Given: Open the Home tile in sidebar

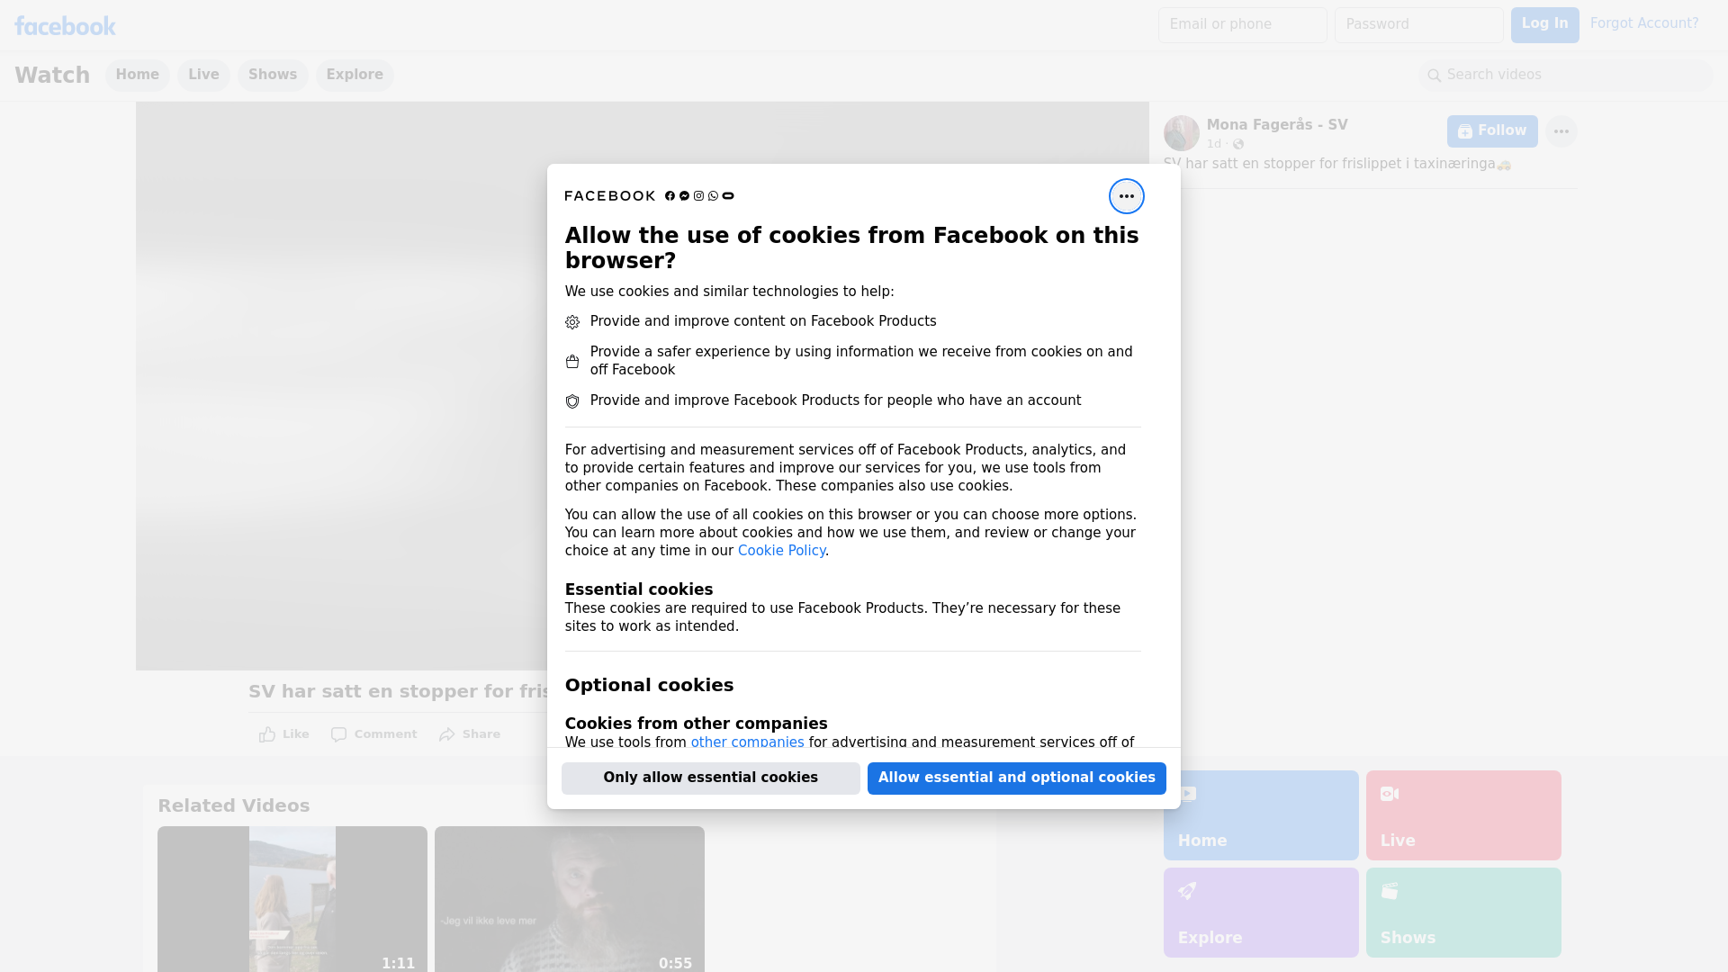Looking at the screenshot, I should coord(1260,814).
